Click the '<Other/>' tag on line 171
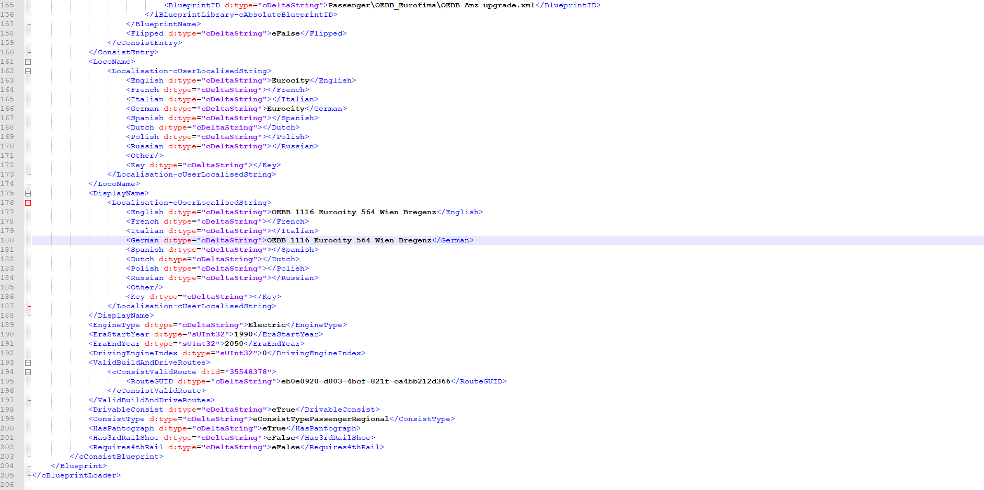This screenshot has width=984, height=490. 145,156
